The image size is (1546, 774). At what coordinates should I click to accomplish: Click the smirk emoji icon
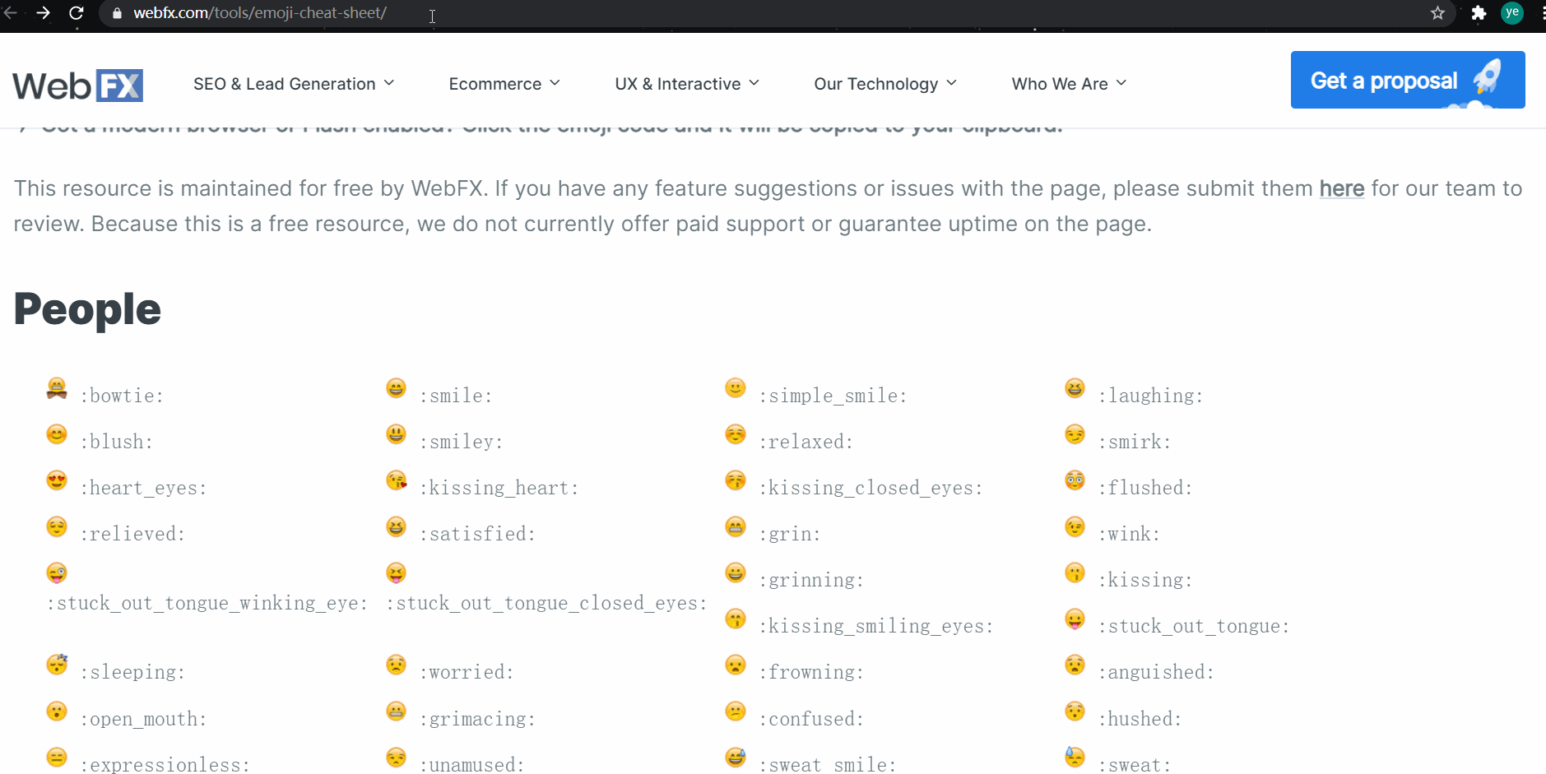point(1075,434)
